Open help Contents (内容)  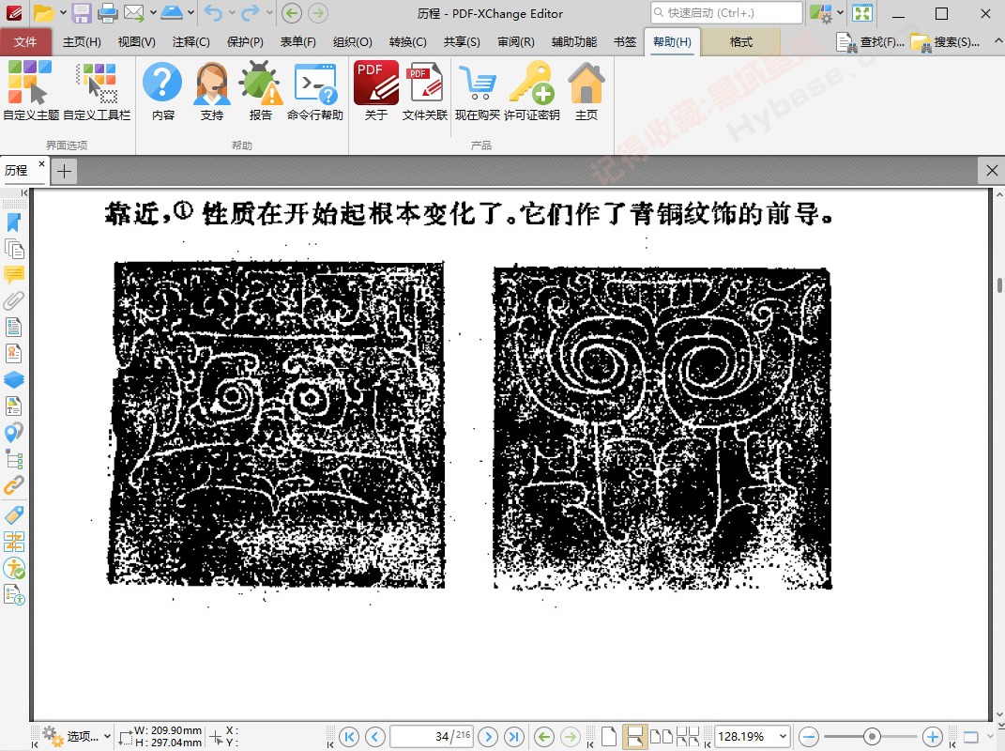click(x=162, y=91)
